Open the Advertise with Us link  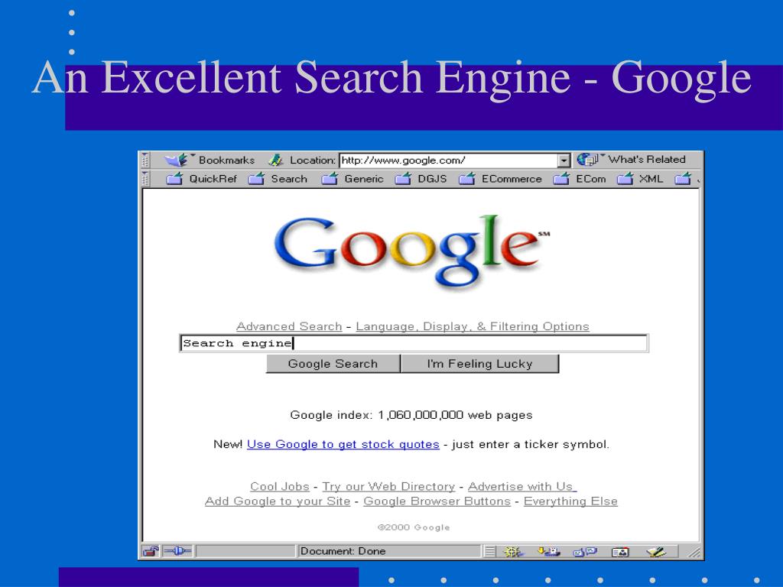pyautogui.click(x=522, y=486)
